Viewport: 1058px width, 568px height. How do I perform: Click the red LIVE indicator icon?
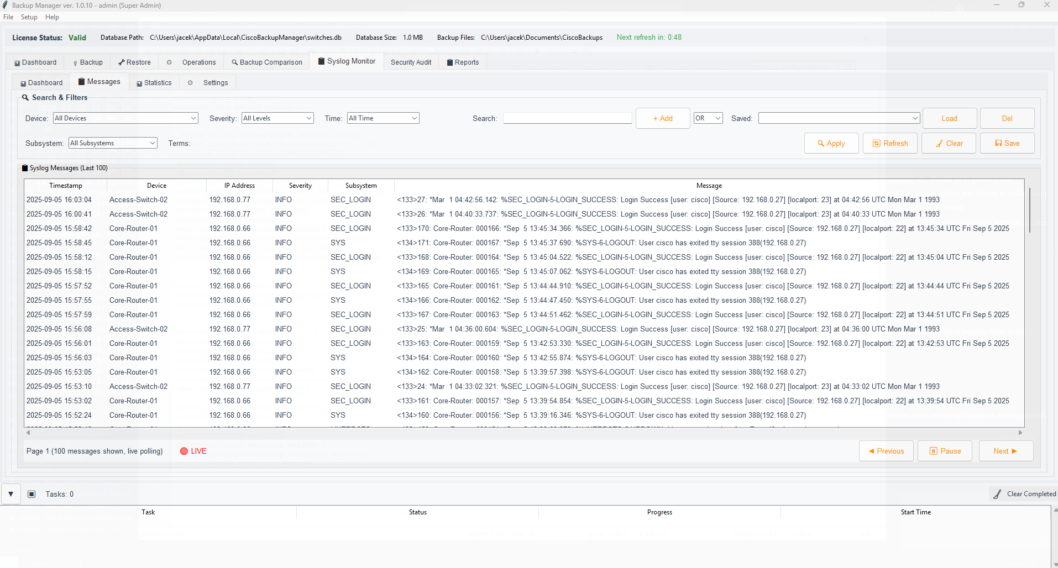point(184,451)
